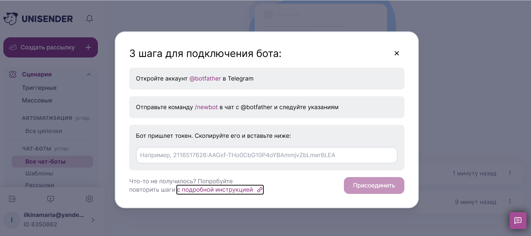
Task: Open Все цепочки in sidebar
Action: tap(44, 131)
